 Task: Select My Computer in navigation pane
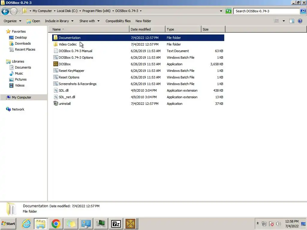click(x=24, y=97)
